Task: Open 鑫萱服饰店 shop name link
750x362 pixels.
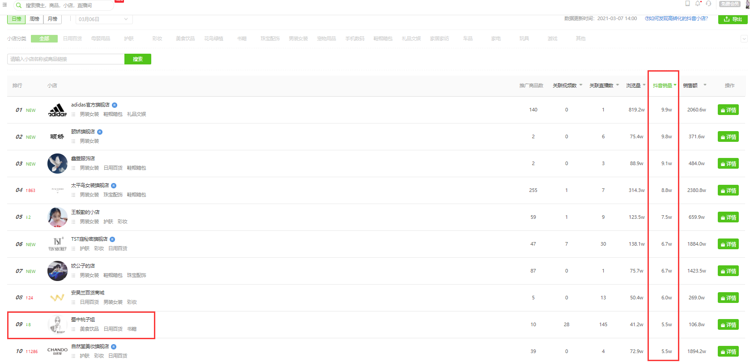Action: (83, 159)
